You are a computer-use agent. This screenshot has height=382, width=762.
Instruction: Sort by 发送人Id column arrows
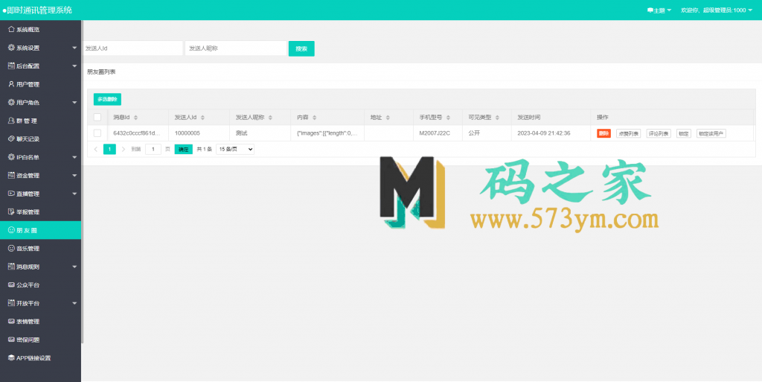pyautogui.click(x=202, y=118)
